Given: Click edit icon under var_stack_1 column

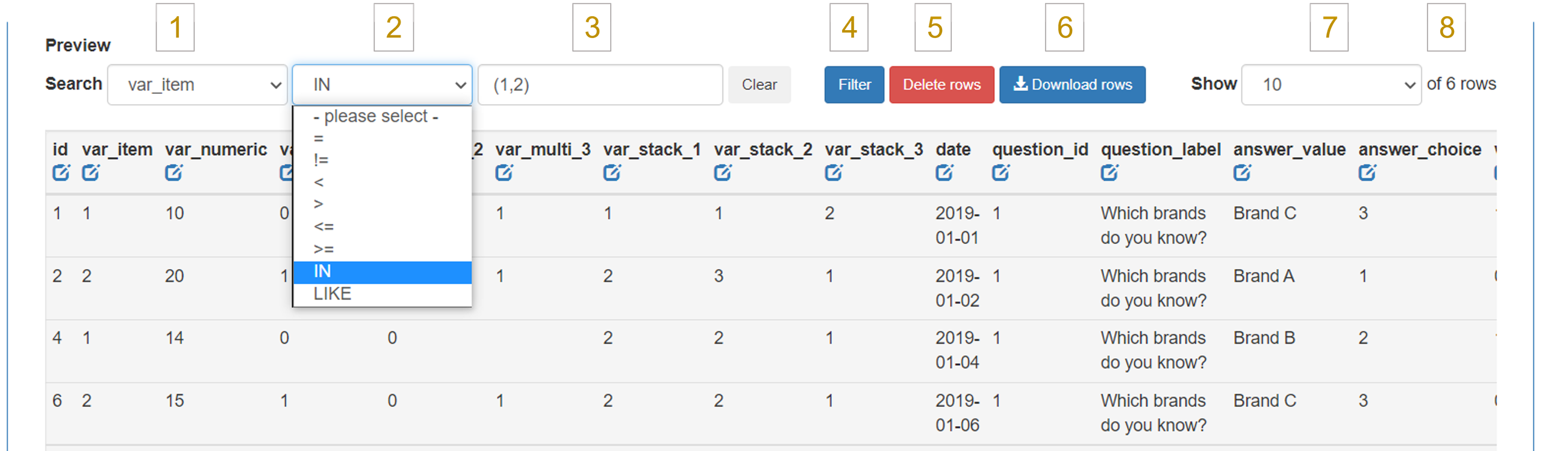Looking at the screenshot, I should click(x=612, y=173).
